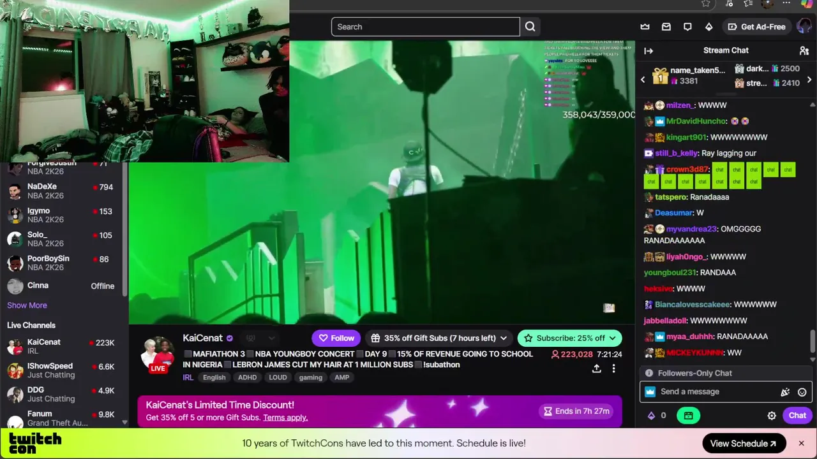Screen dimensions: 817x459
Task: Click the TwitchCon logo in banner
Action: [x=35, y=443]
